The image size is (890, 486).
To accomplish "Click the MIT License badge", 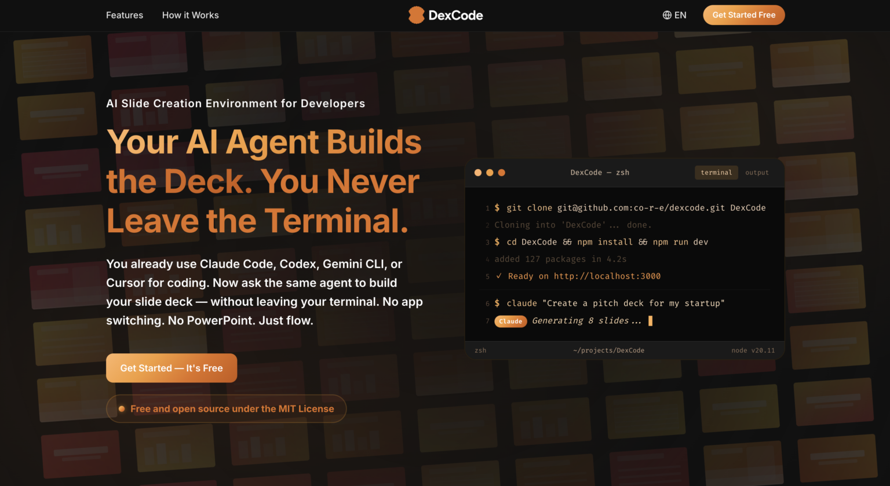I will (x=226, y=408).
